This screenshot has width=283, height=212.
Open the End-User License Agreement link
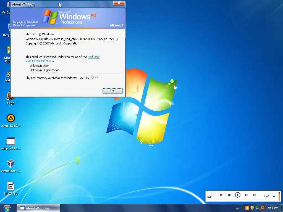94,57
